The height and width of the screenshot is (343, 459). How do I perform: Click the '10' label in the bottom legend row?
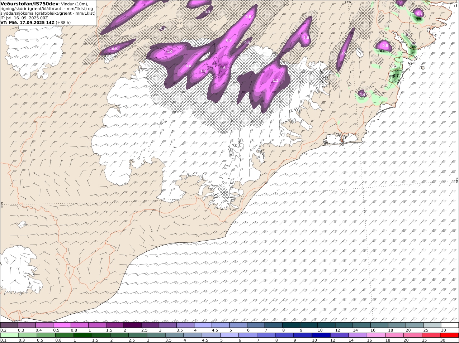click(x=314, y=340)
